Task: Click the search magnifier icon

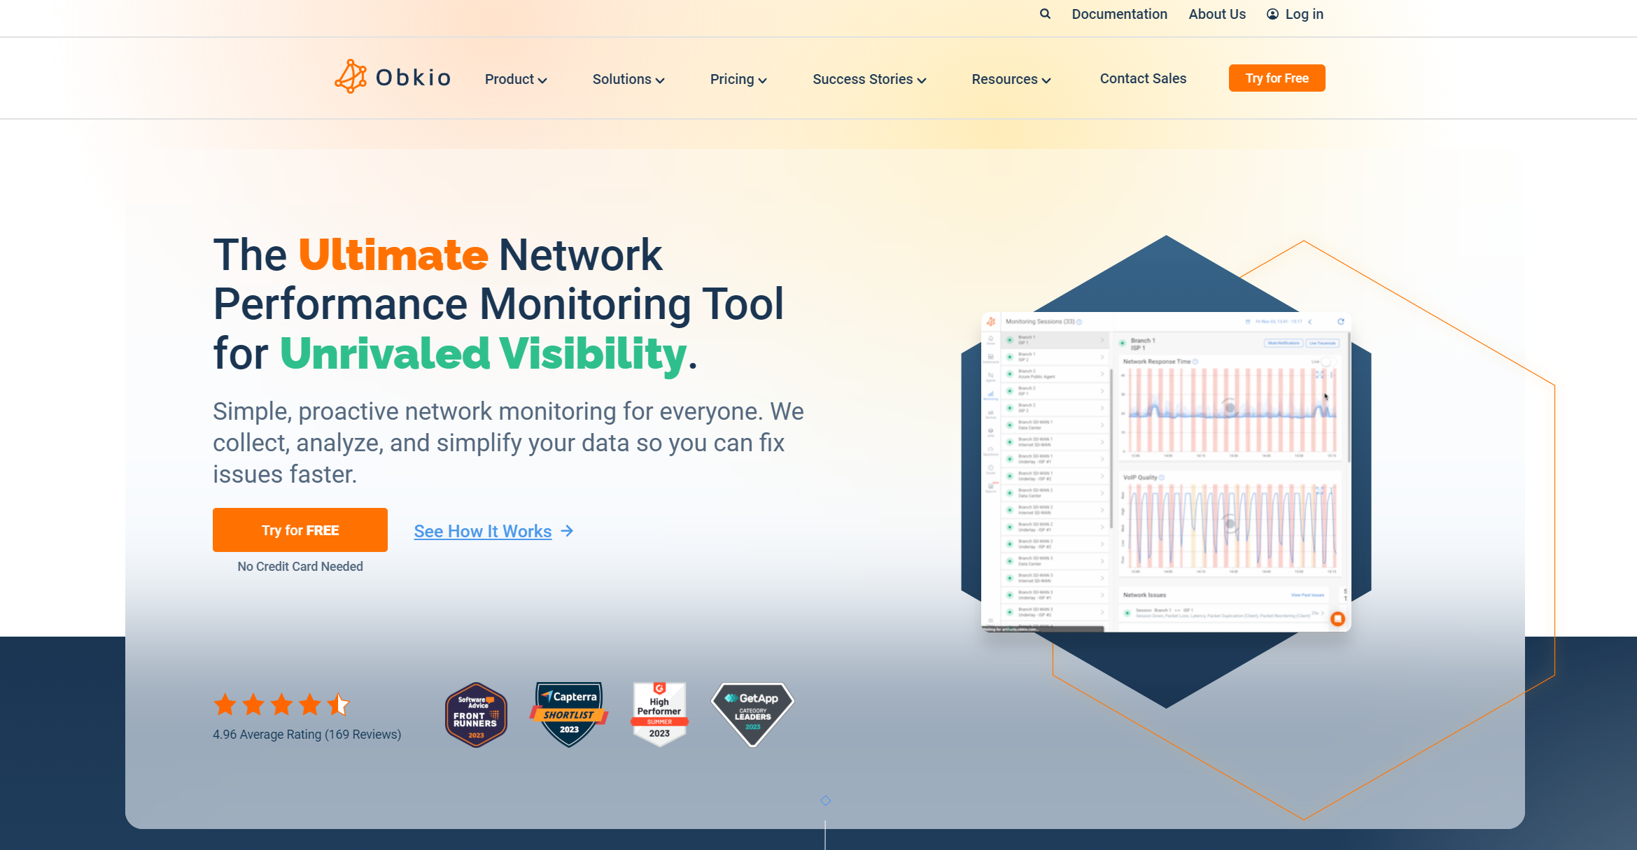Action: point(1045,14)
